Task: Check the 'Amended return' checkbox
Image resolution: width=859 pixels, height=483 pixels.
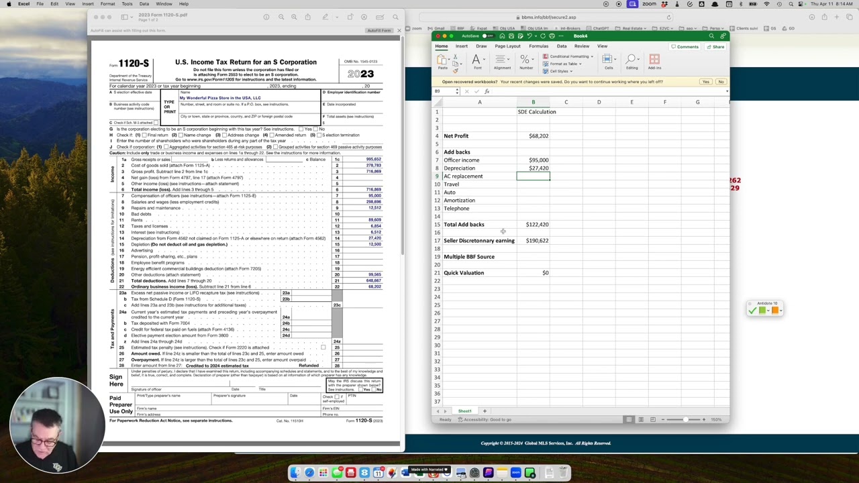Action: (x=271, y=135)
